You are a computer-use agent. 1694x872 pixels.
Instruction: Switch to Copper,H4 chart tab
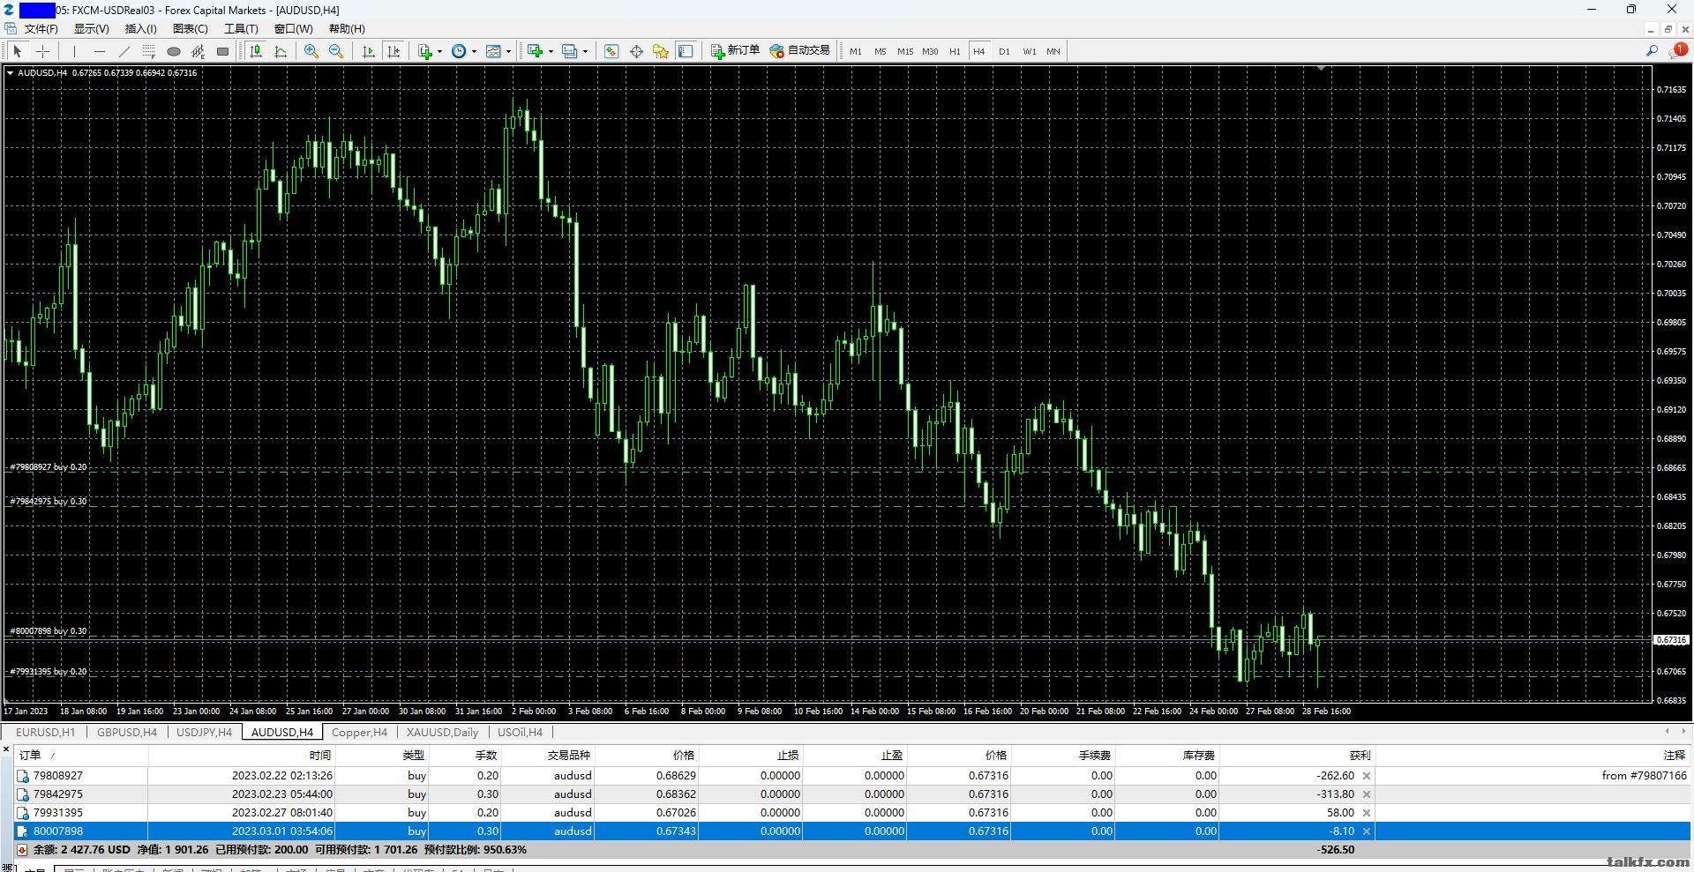pos(359,732)
